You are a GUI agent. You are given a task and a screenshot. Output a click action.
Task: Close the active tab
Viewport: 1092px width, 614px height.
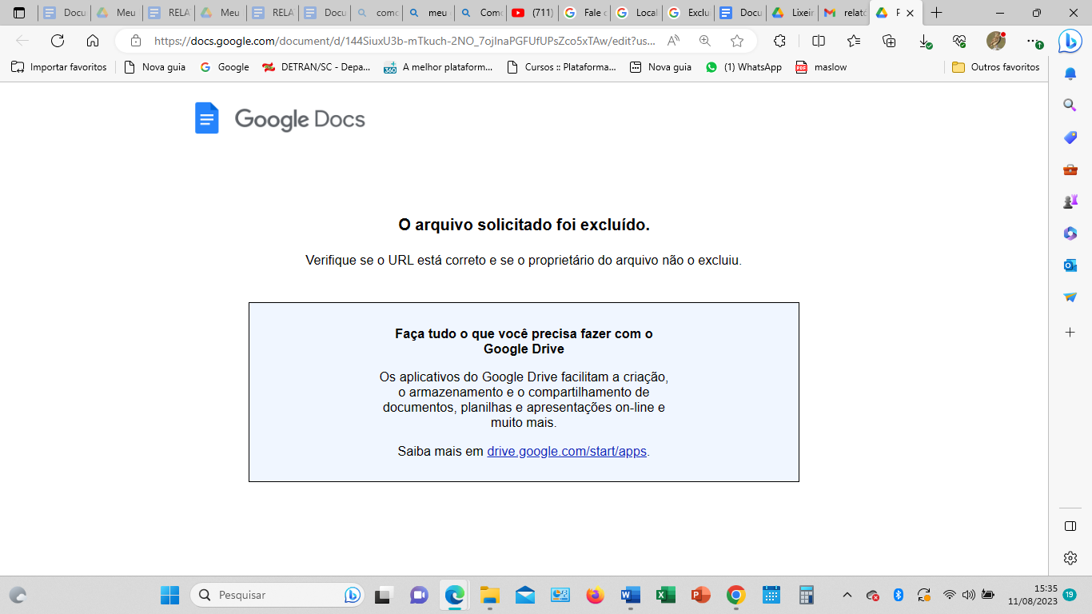pos(910,13)
